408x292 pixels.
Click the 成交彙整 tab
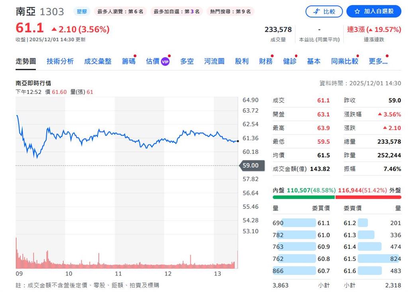point(98,61)
